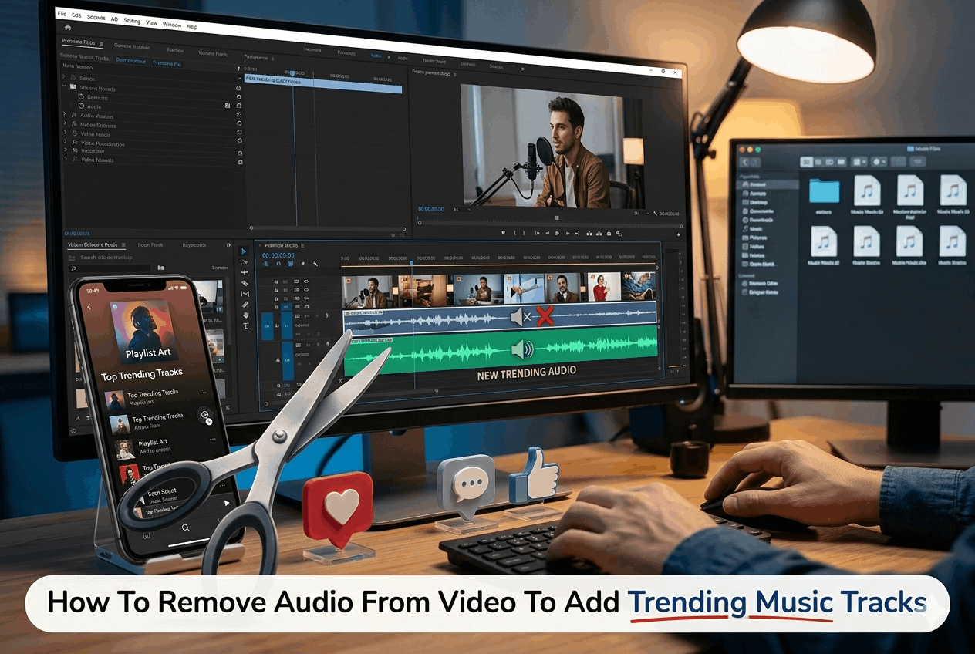This screenshot has height=654, width=975.
Task: Click the Snap magnet icon above the tracks
Action: [x=278, y=264]
